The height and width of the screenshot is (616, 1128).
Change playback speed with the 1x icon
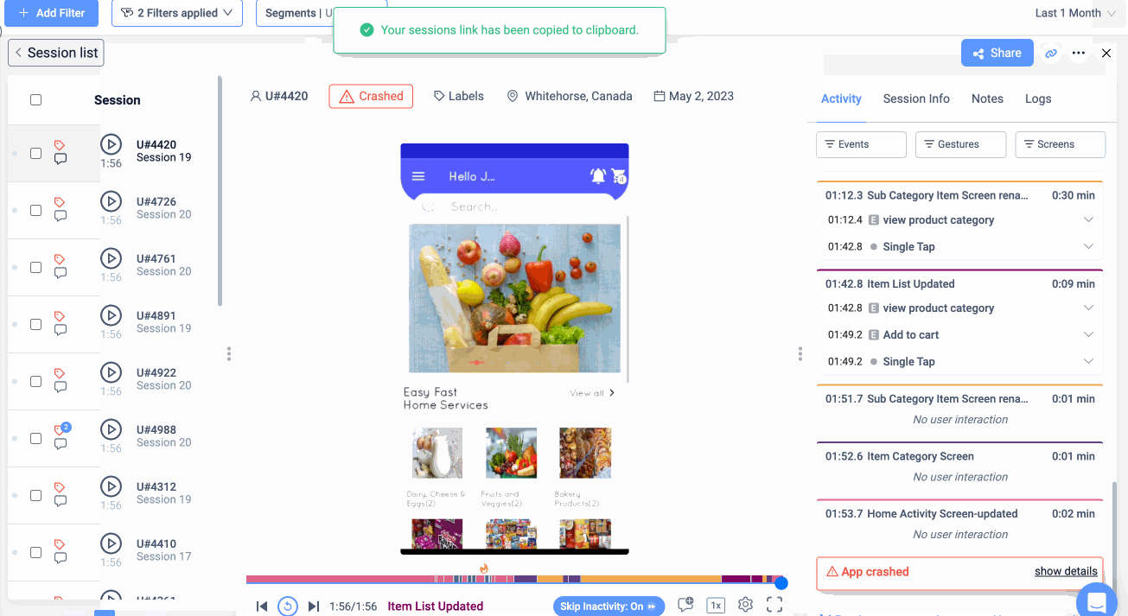coord(716,605)
